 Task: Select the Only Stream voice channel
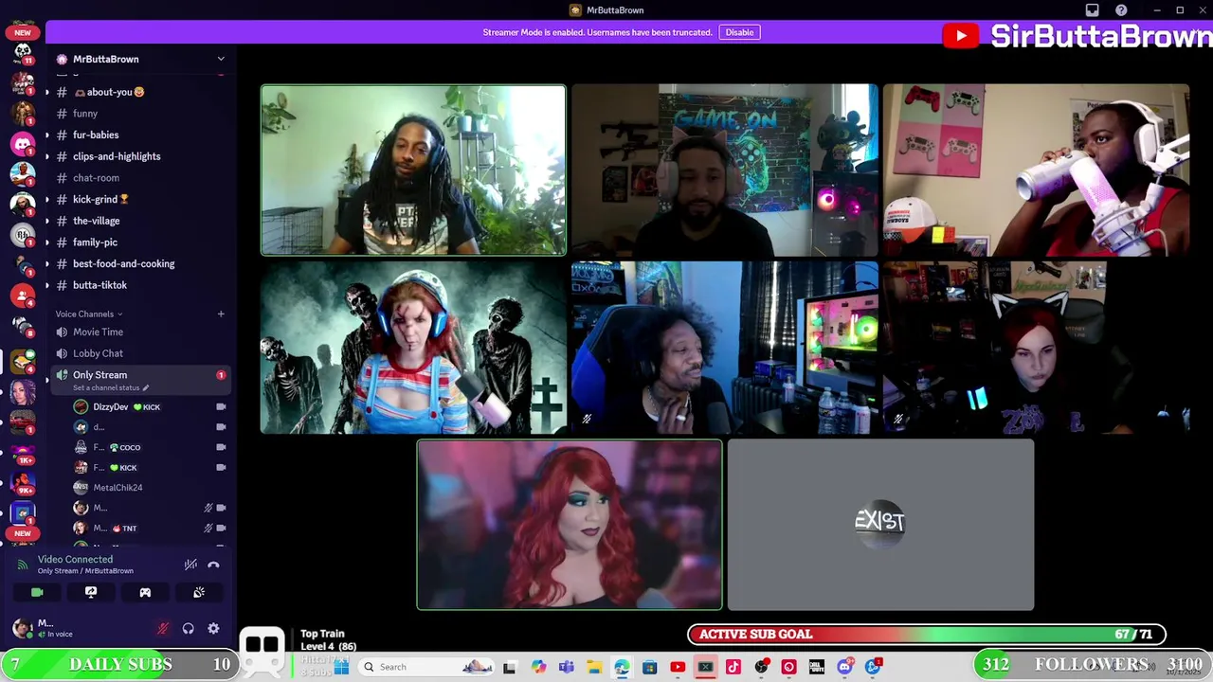[140, 379]
